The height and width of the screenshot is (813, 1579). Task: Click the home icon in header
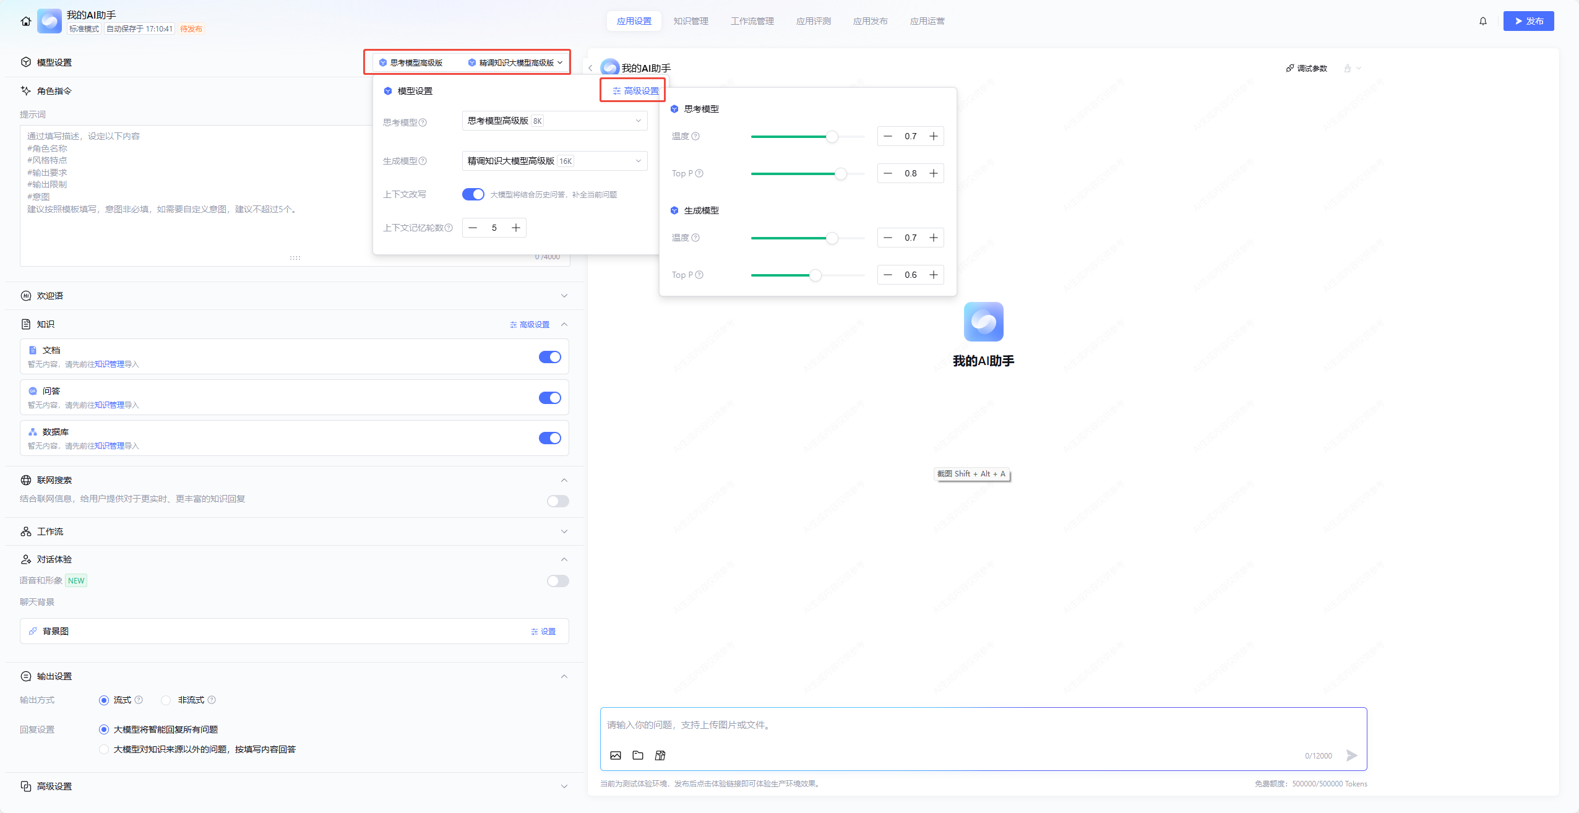point(25,21)
